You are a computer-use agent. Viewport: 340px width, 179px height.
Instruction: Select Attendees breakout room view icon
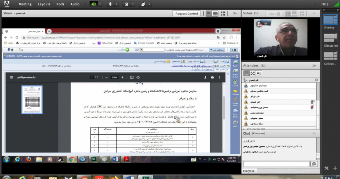[x=252, y=74]
